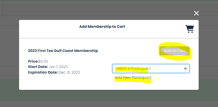Click the divider line under the dialog header

[109, 38]
